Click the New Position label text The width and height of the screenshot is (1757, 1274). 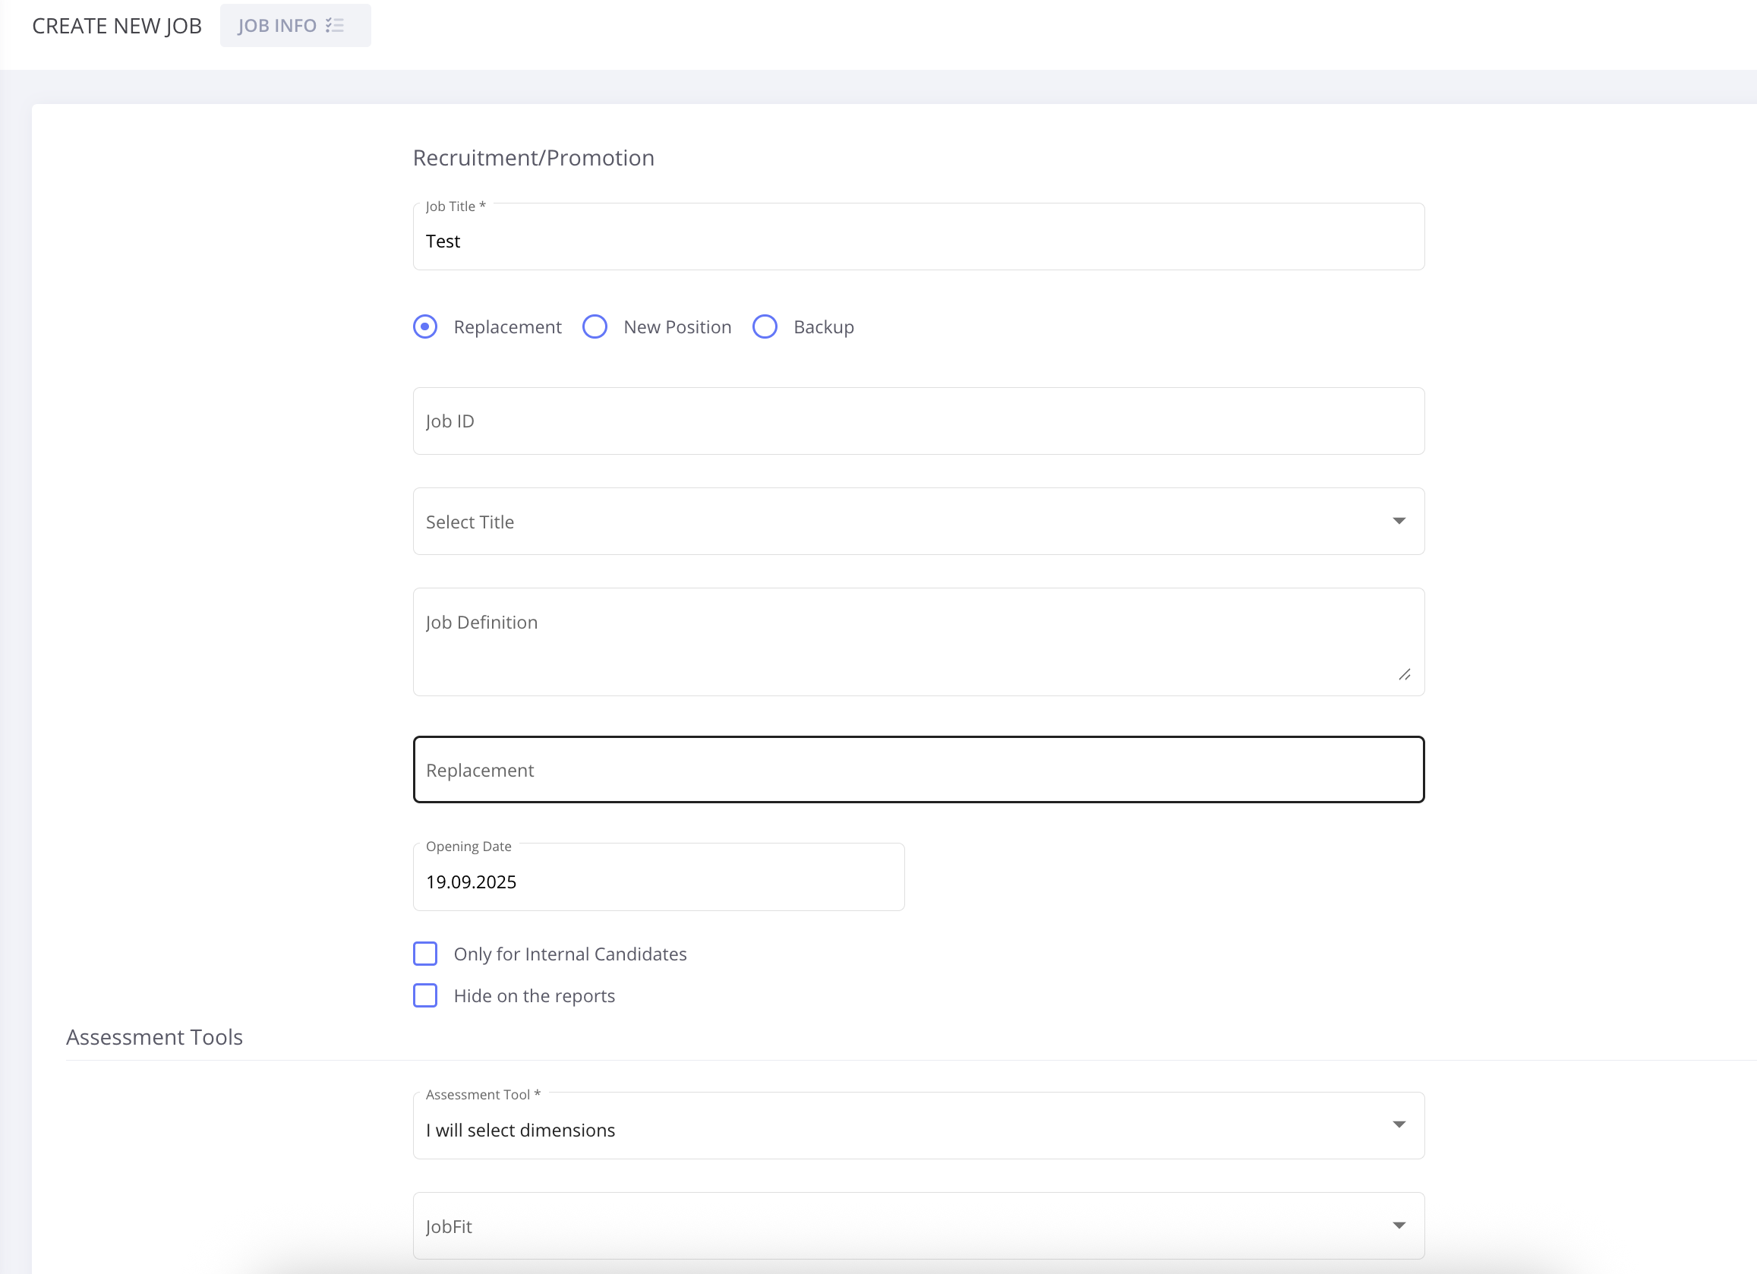click(677, 326)
